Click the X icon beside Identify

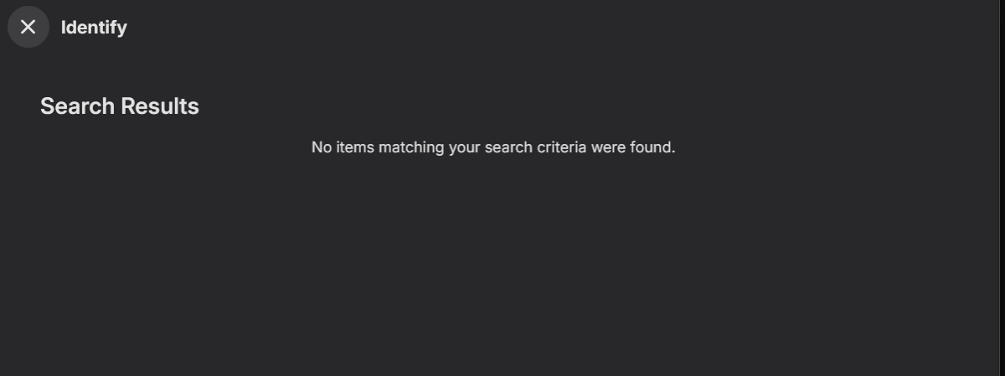tap(28, 27)
